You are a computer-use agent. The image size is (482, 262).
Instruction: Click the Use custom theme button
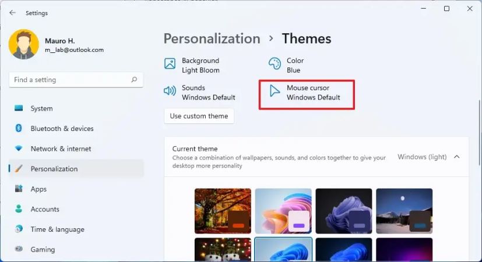199,116
